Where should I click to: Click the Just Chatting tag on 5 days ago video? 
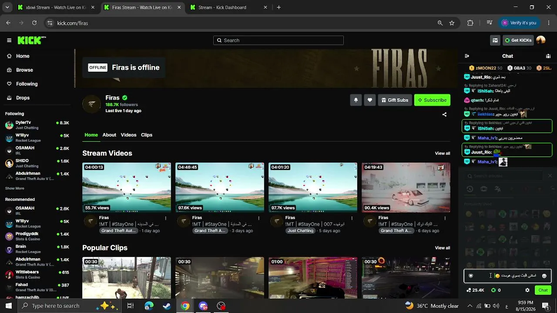[x=300, y=231]
